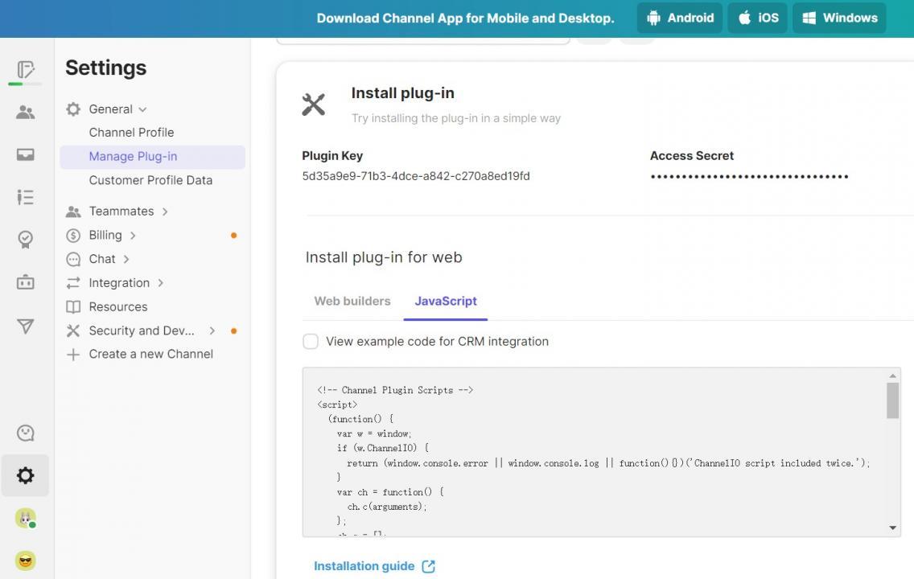Select Manage Plug-in menu item

pyautogui.click(x=152, y=157)
